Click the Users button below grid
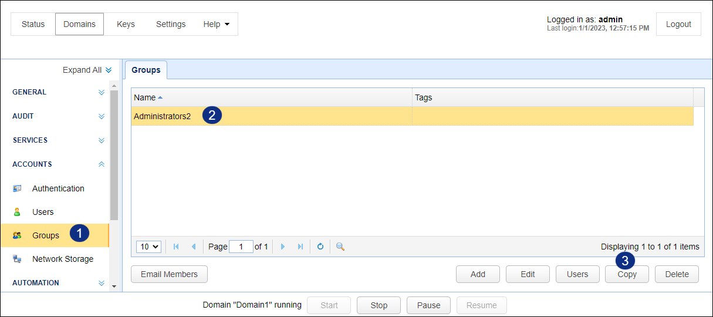Image resolution: width=713 pixels, height=317 pixels. 577,274
